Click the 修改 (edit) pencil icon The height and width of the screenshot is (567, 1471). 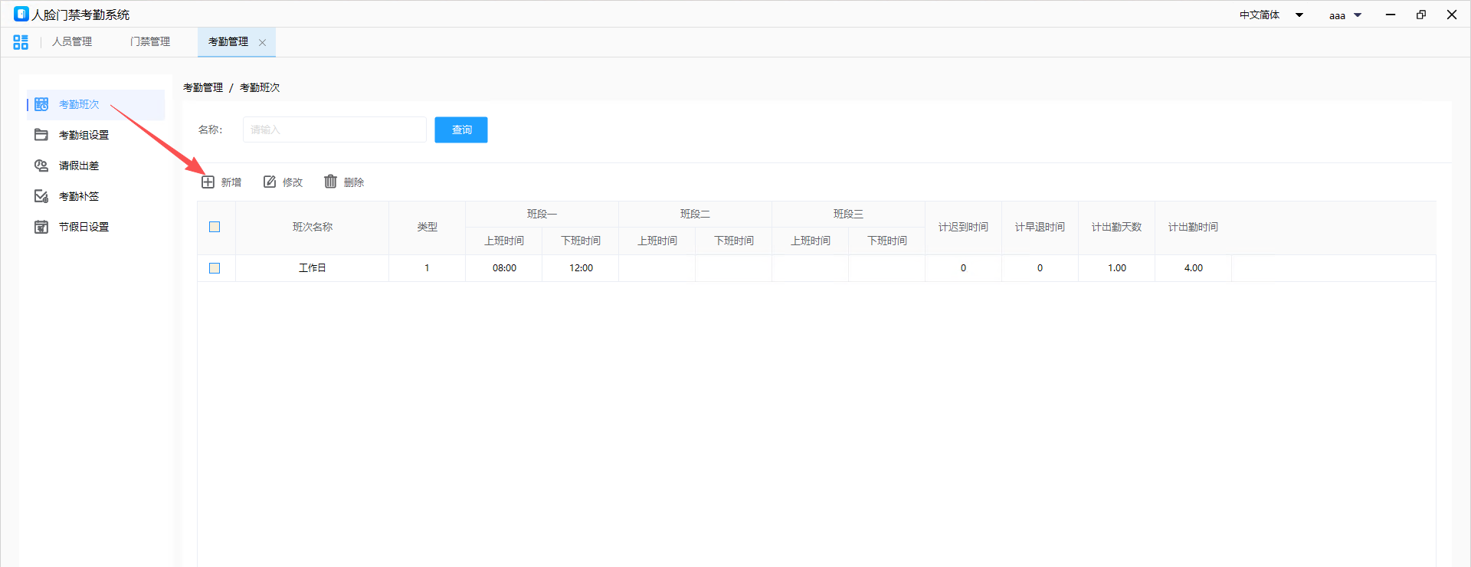coord(270,182)
